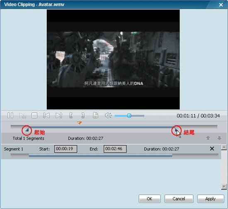Click the new segment page icon
This screenshot has height=209, width=228.
[x=95, y=115]
